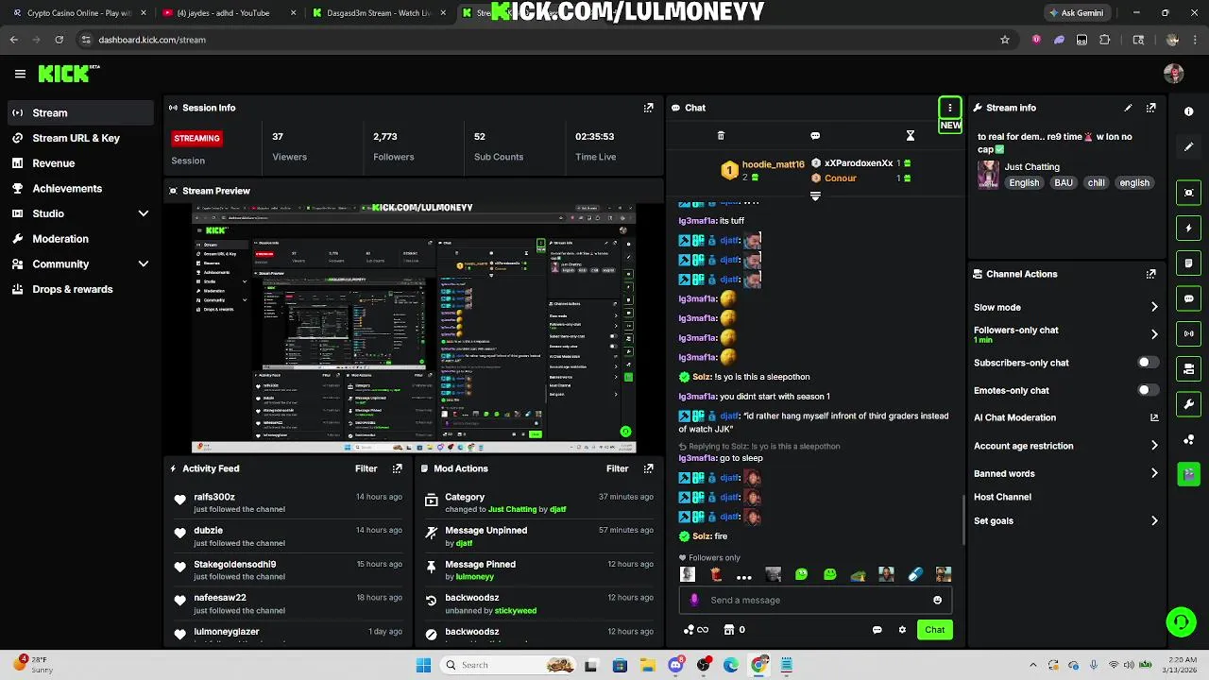Open the emoji picker in message box
The width and height of the screenshot is (1209, 680).
click(x=937, y=600)
